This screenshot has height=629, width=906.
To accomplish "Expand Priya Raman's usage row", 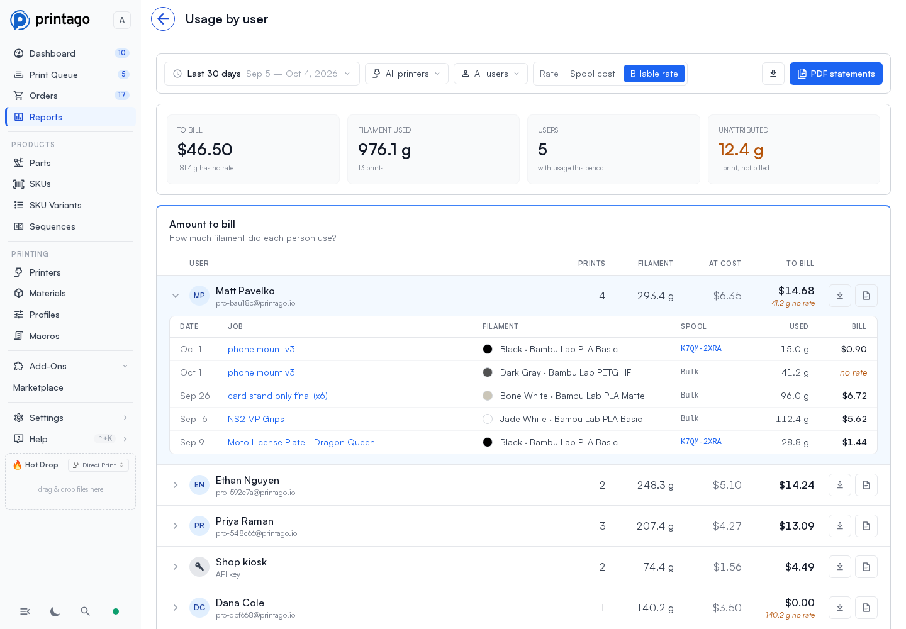I will pos(176,526).
